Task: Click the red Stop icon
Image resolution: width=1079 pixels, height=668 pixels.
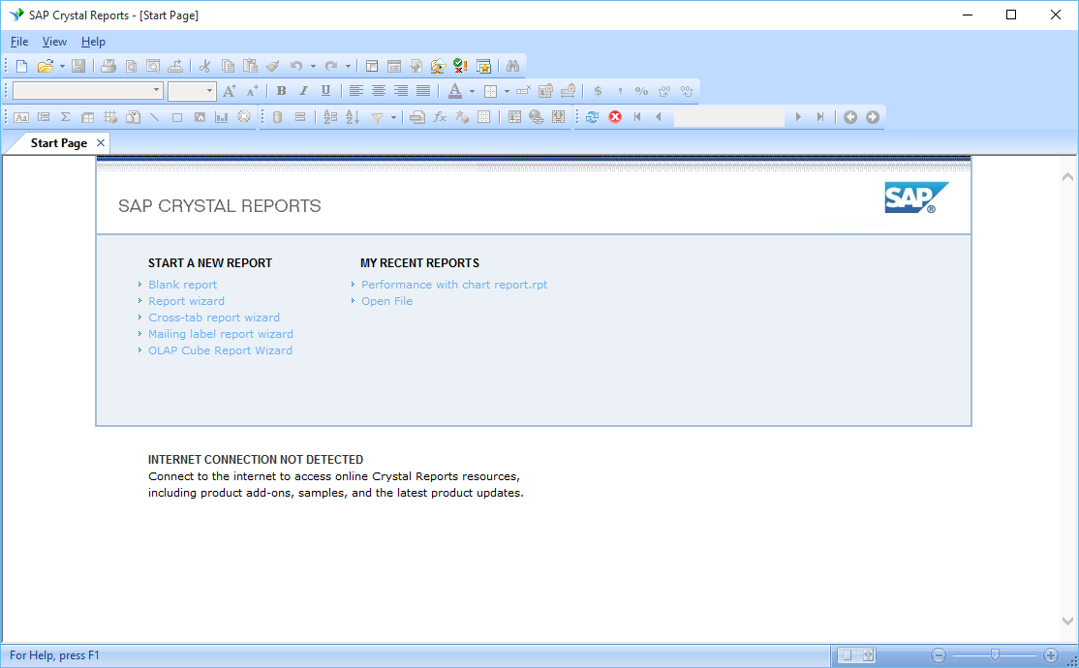Action: pyautogui.click(x=615, y=117)
